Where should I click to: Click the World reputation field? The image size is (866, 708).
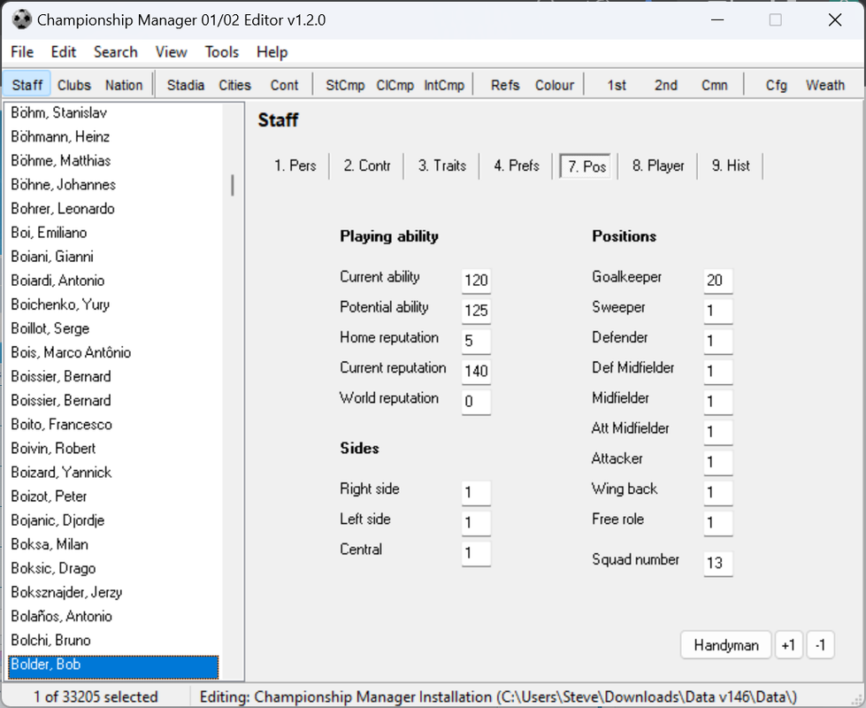pos(476,401)
